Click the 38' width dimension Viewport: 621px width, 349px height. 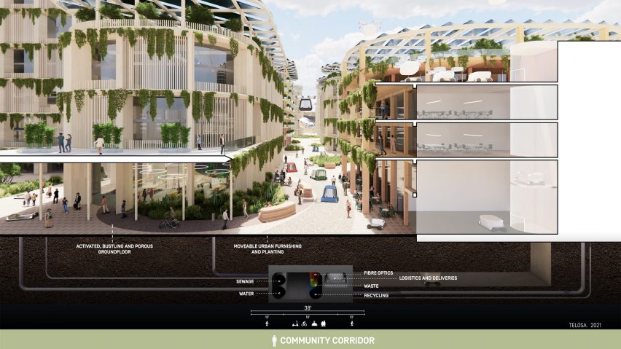click(308, 308)
